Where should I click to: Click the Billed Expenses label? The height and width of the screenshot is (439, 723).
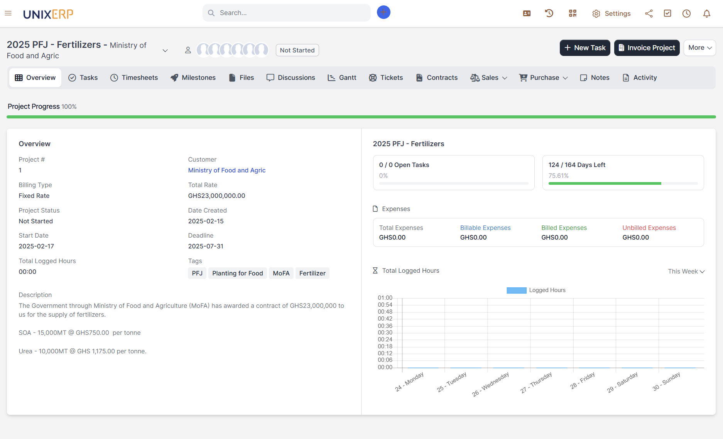tap(564, 228)
